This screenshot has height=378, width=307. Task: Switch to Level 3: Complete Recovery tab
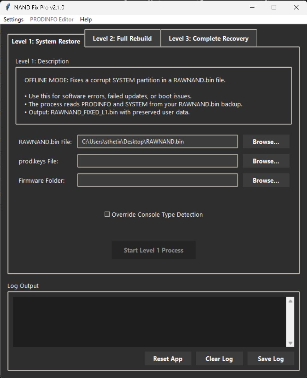tap(209, 38)
